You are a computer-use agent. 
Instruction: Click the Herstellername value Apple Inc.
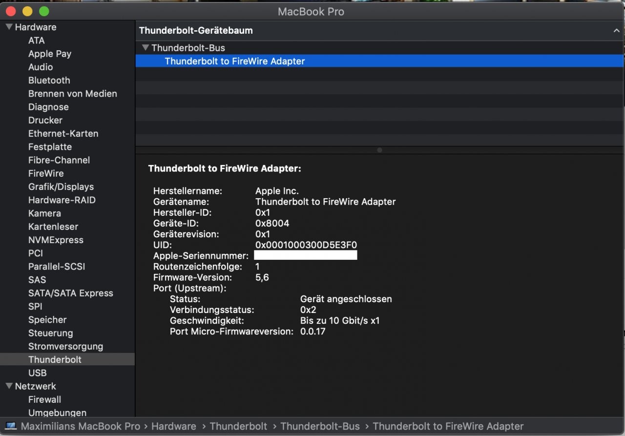click(x=277, y=191)
